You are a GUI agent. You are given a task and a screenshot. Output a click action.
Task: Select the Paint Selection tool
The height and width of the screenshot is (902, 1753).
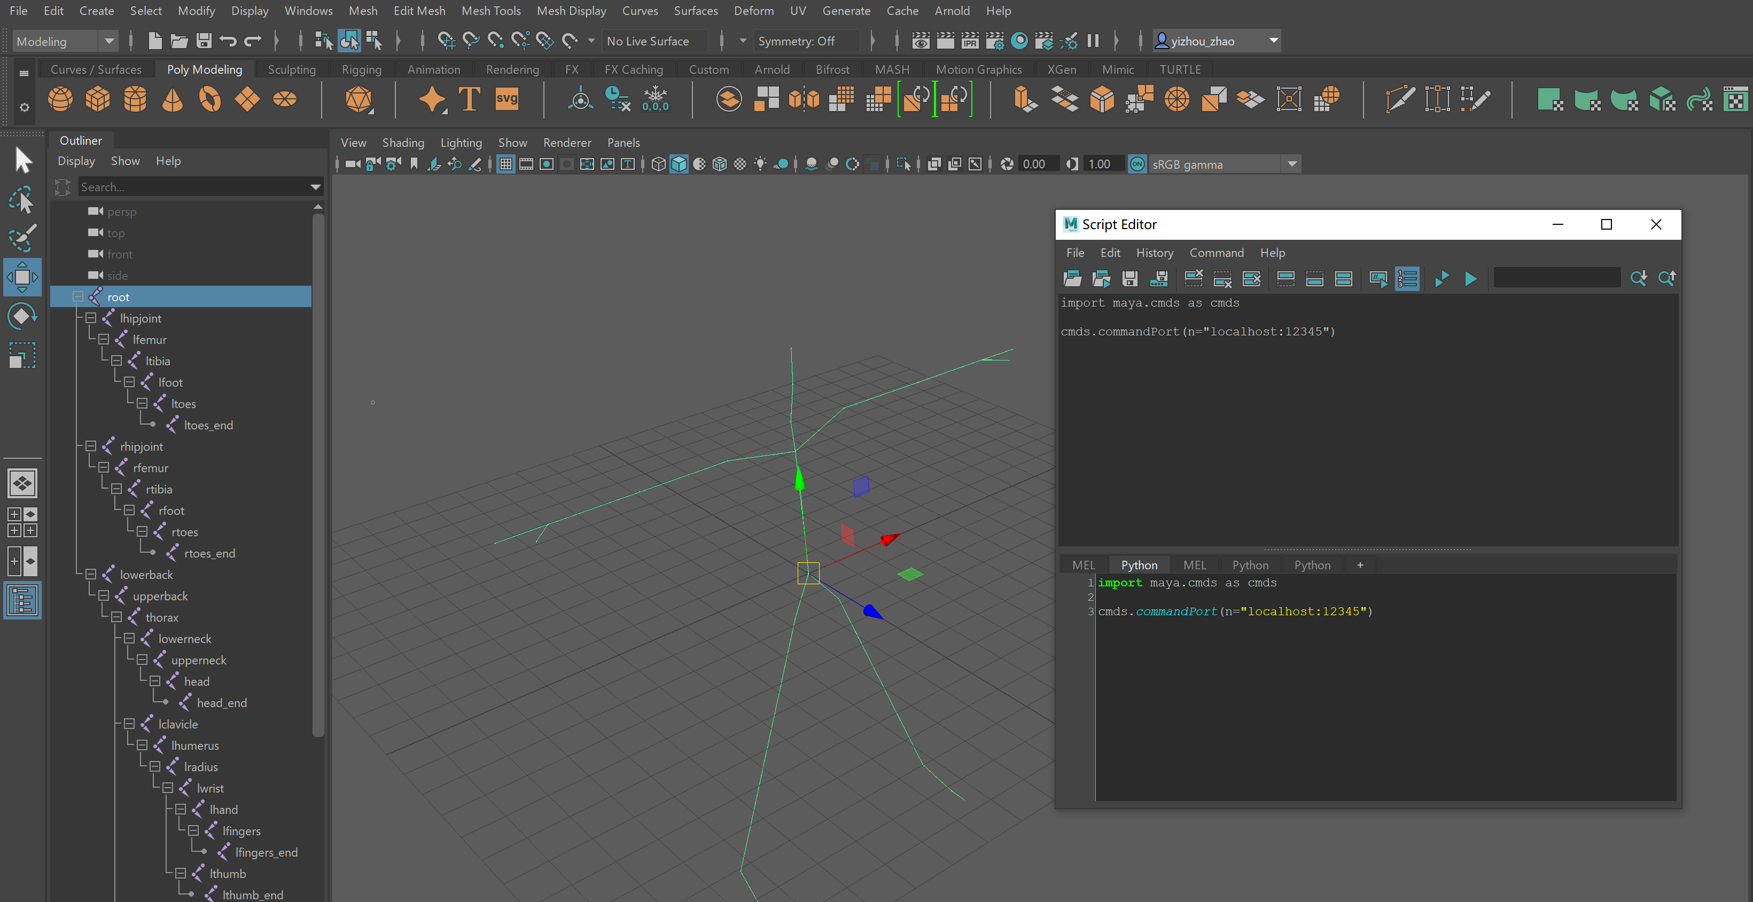(22, 238)
